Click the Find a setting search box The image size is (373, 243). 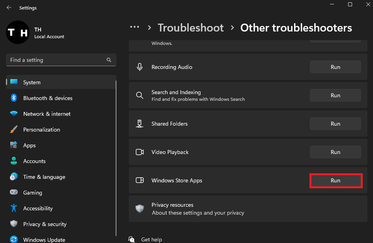pos(55,60)
